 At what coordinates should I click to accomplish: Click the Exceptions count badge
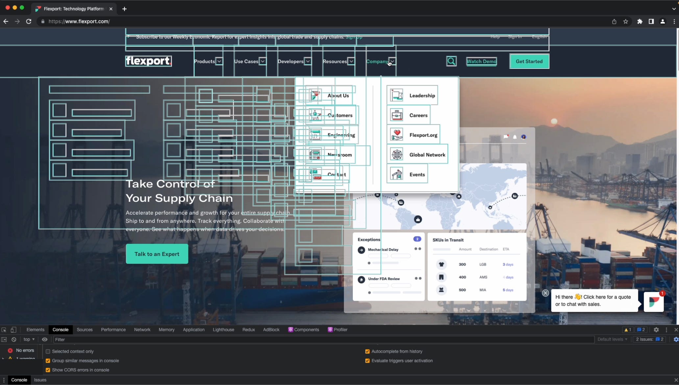point(417,239)
